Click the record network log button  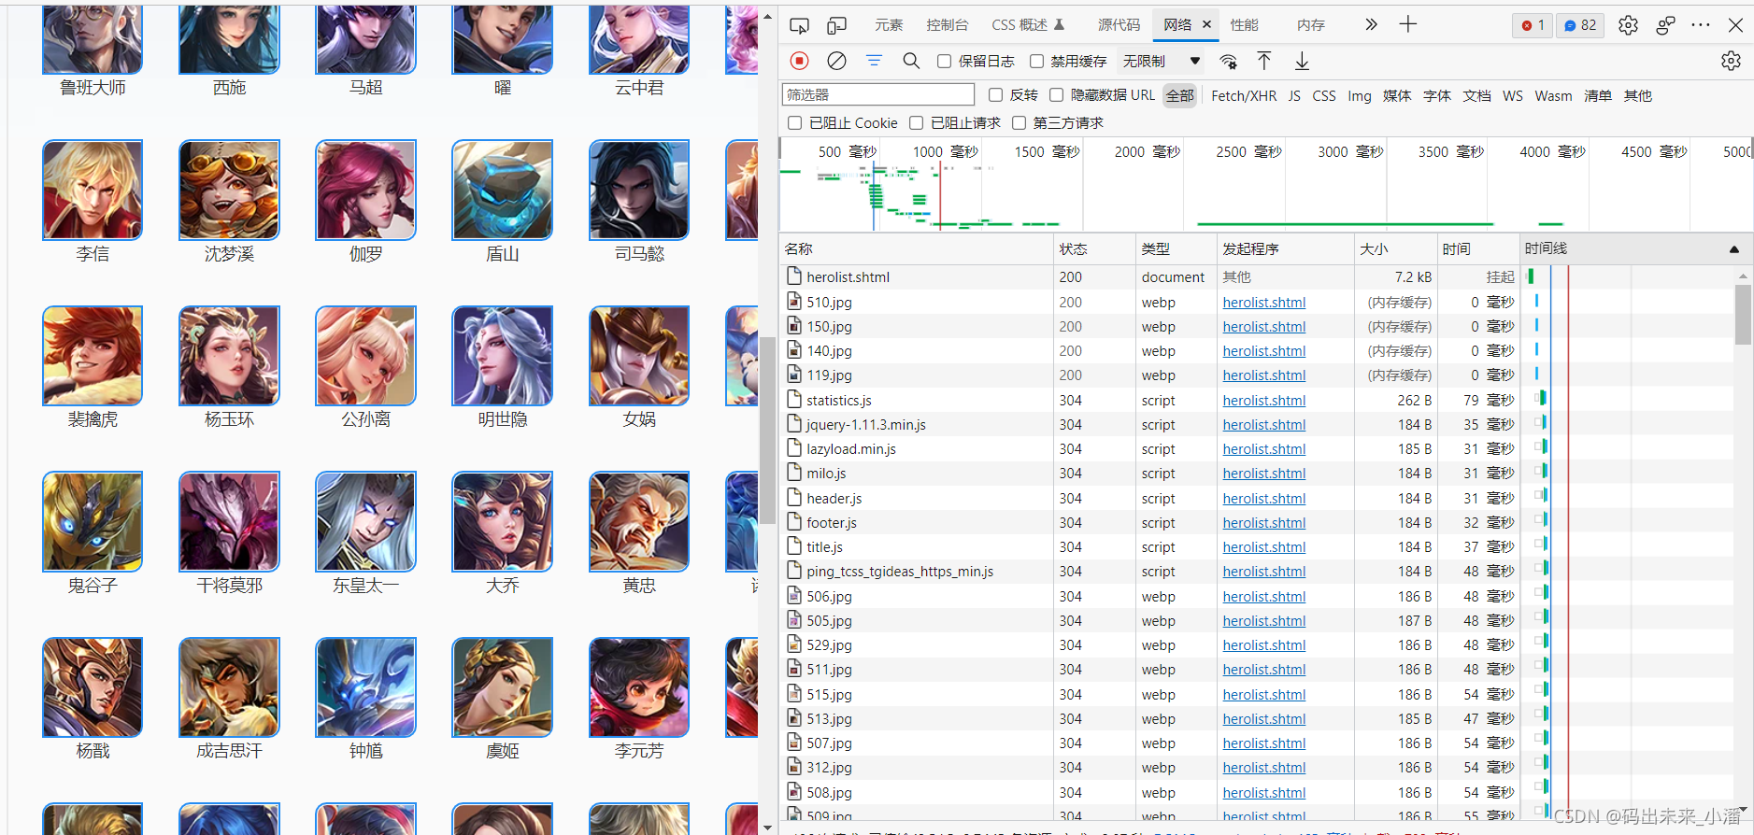pos(799,61)
